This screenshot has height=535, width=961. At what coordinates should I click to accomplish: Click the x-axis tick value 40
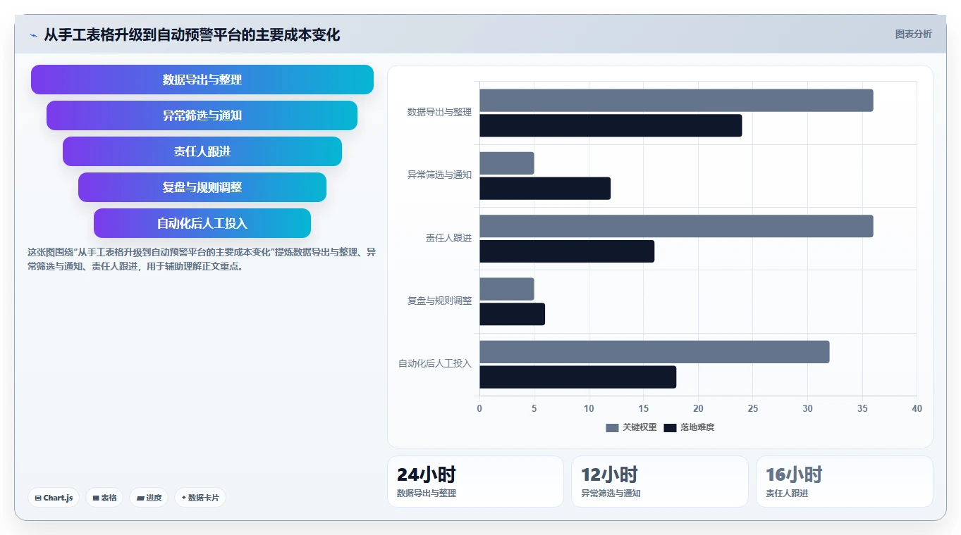coord(917,409)
